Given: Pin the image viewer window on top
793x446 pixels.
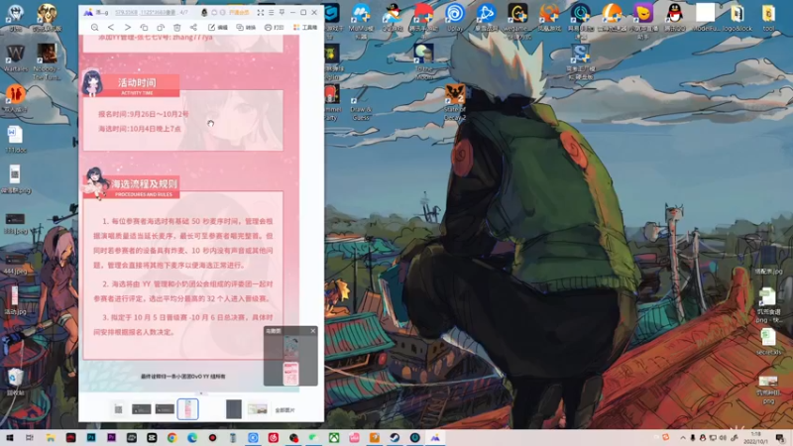Looking at the screenshot, I should click(282, 12).
